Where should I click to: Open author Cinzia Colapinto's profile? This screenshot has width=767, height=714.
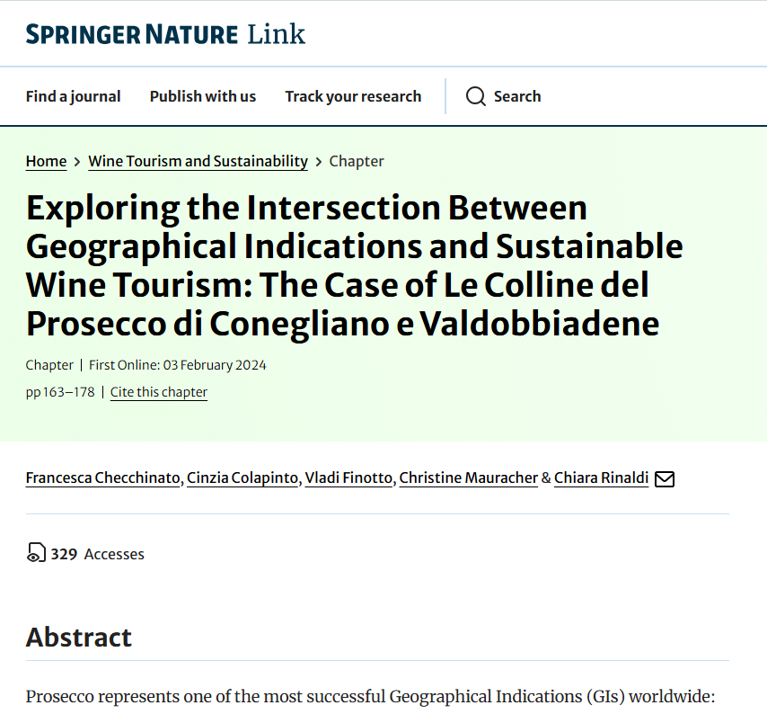tap(242, 478)
